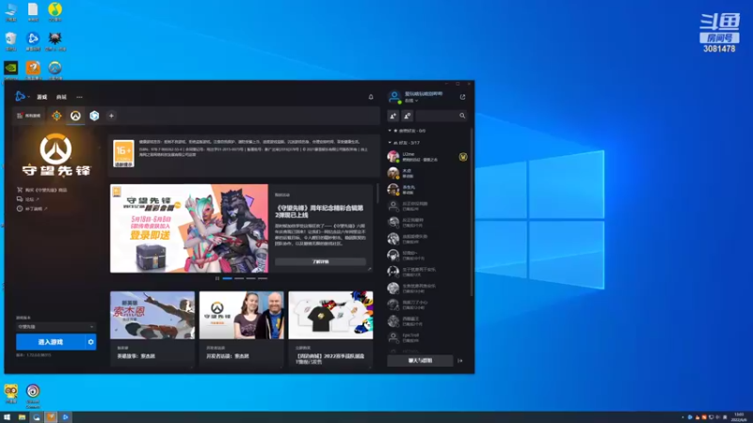Screen dimensions: 753x423
Task: Select the second friend in the list
Action: point(427,173)
